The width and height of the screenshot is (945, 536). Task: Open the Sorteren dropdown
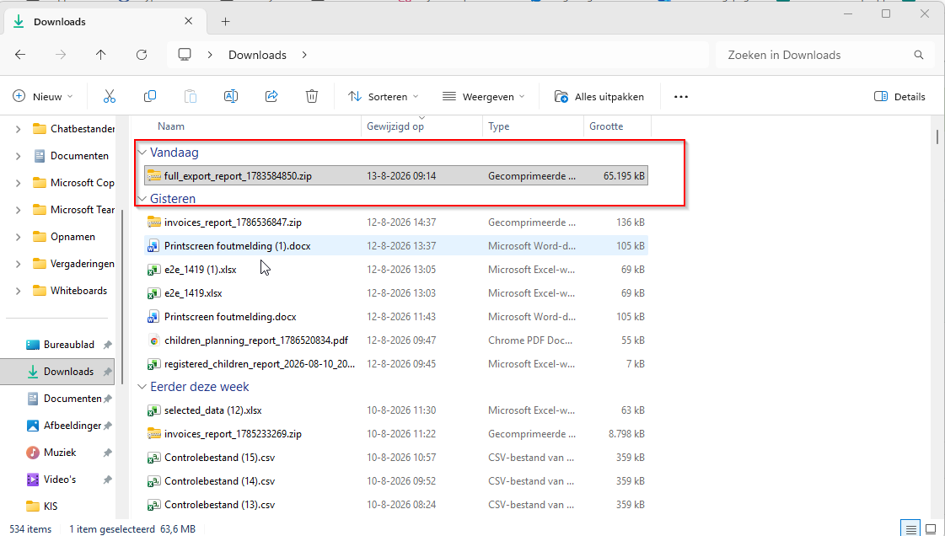point(384,96)
